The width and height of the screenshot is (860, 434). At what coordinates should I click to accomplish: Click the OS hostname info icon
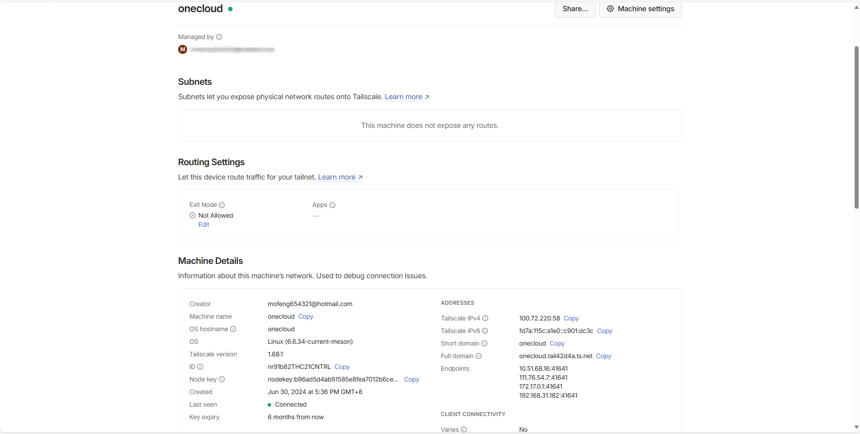(x=233, y=329)
